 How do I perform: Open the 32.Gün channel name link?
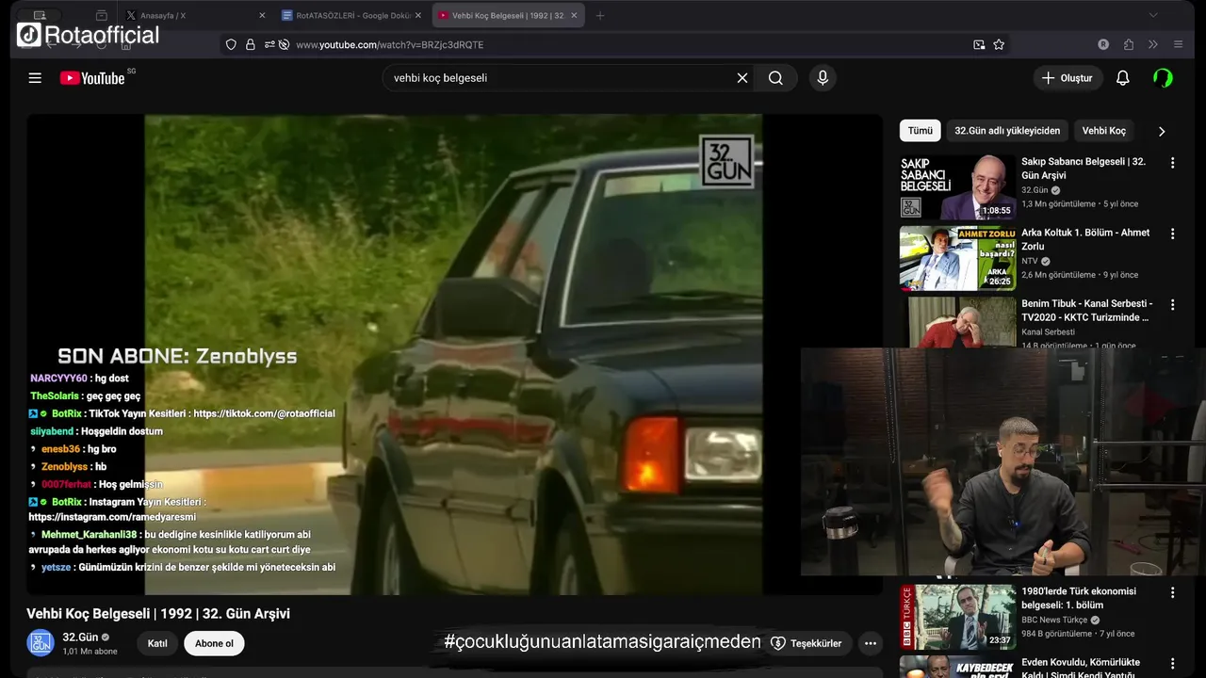click(x=80, y=638)
